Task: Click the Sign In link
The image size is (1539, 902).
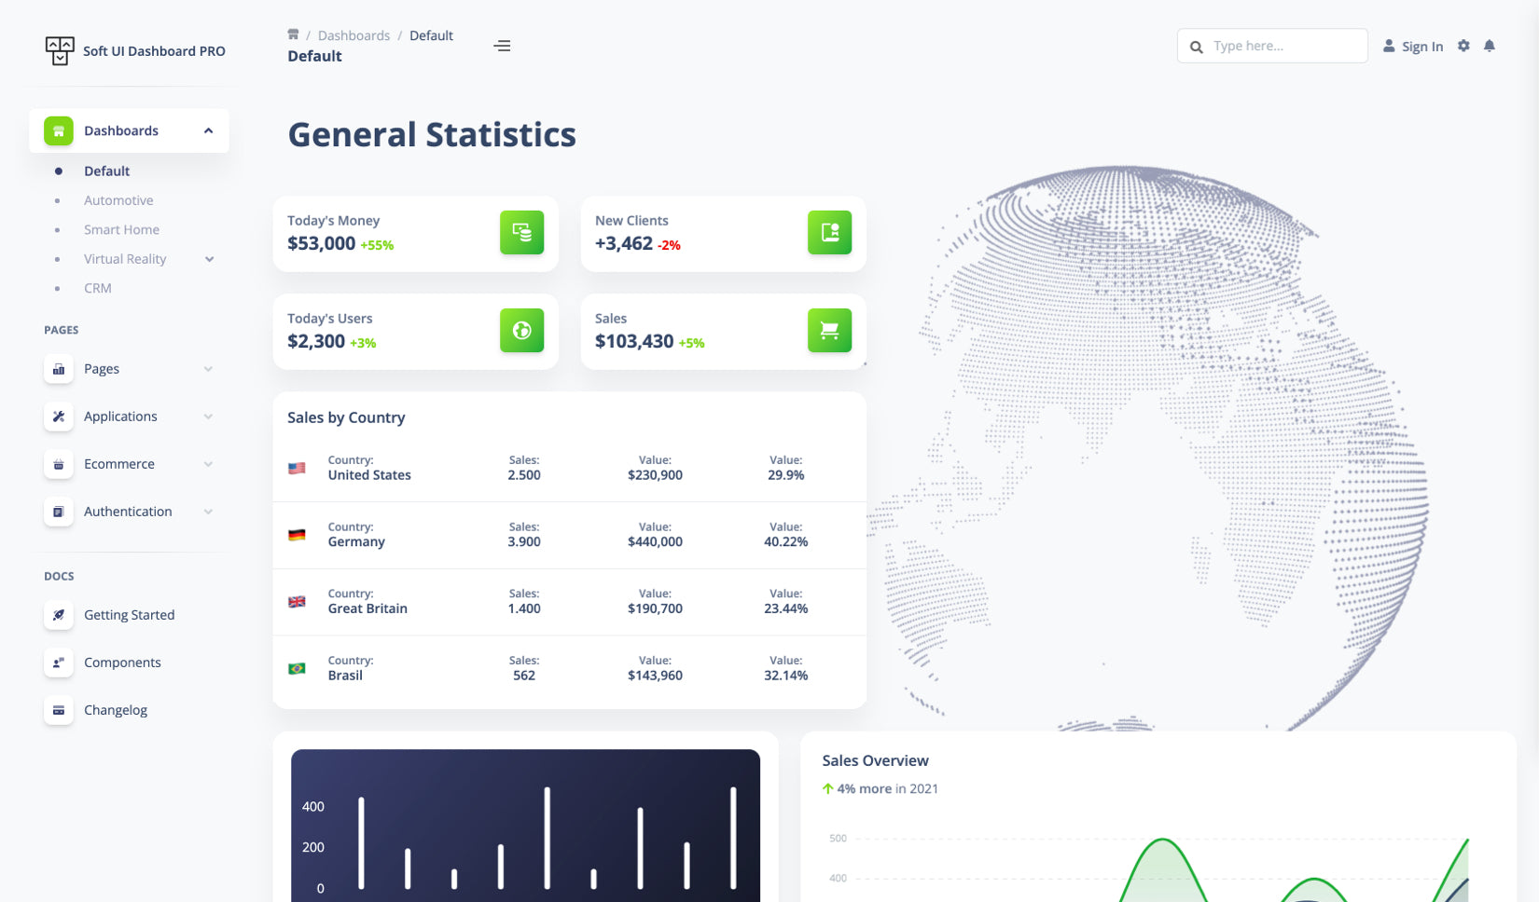Action: point(1421,47)
